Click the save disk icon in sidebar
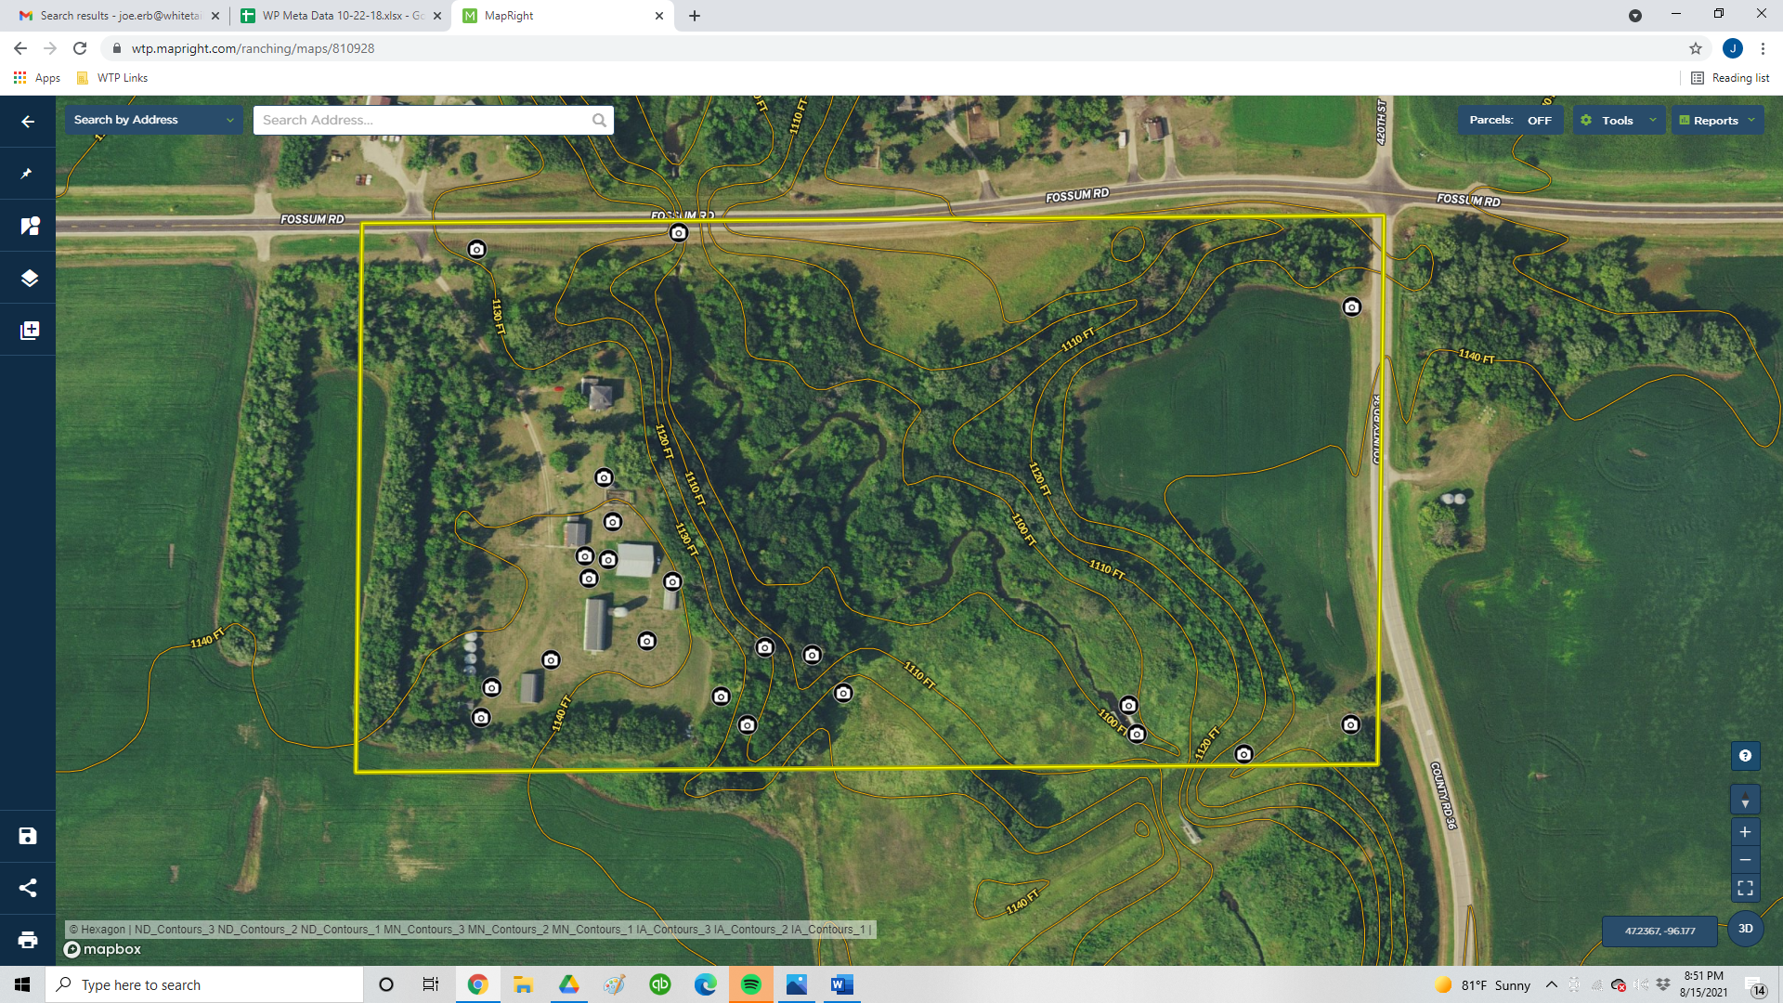Screen dimensions: 1783x1003 click(x=28, y=836)
